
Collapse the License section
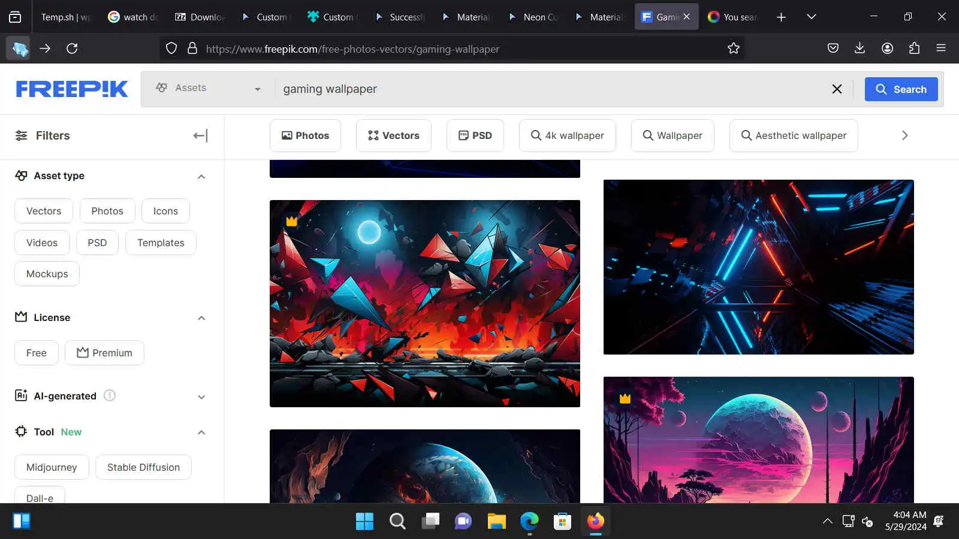[x=201, y=318]
